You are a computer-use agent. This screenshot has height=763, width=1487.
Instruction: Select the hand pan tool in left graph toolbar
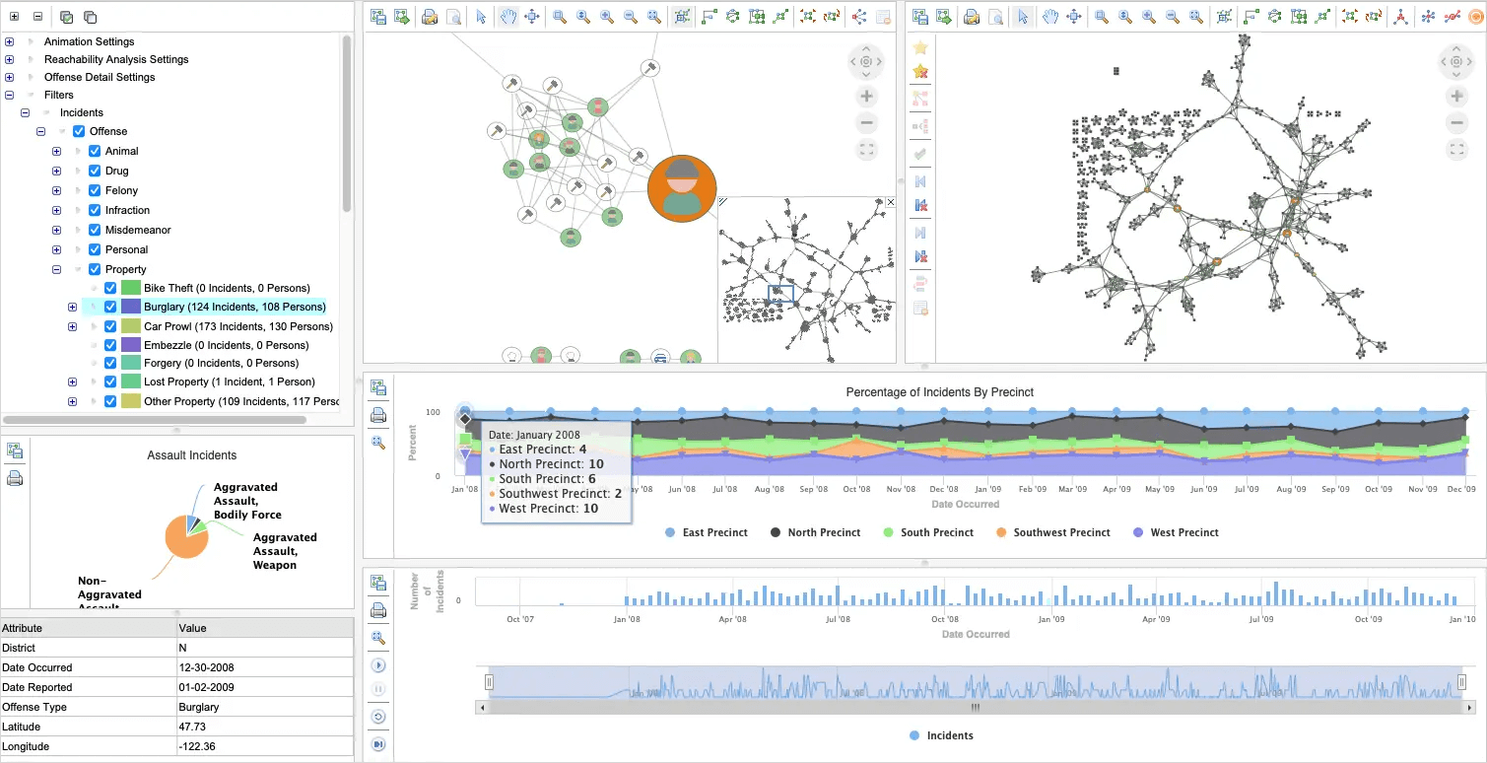click(508, 17)
